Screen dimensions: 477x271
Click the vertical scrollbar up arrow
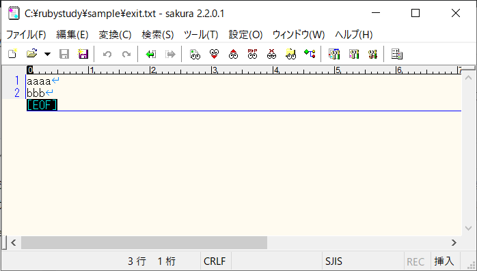[x=469, y=78]
